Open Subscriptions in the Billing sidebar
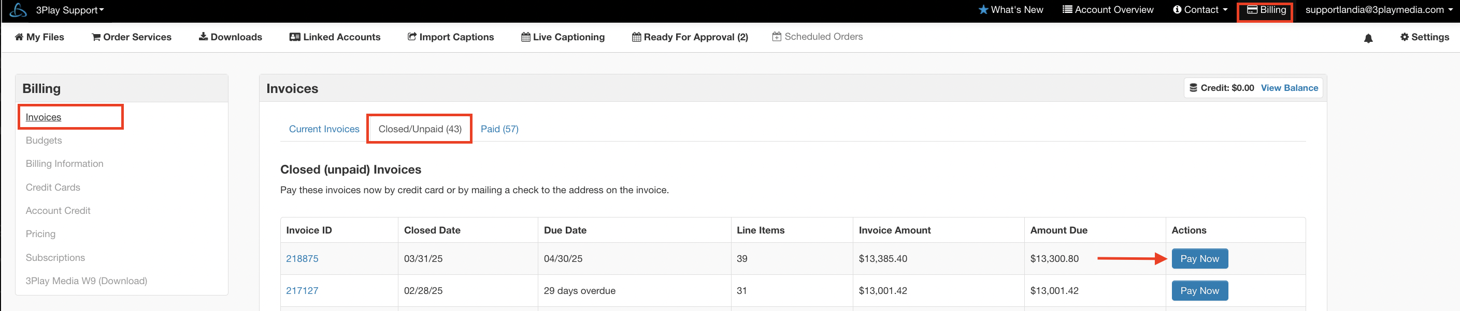This screenshot has width=1460, height=311. click(55, 257)
